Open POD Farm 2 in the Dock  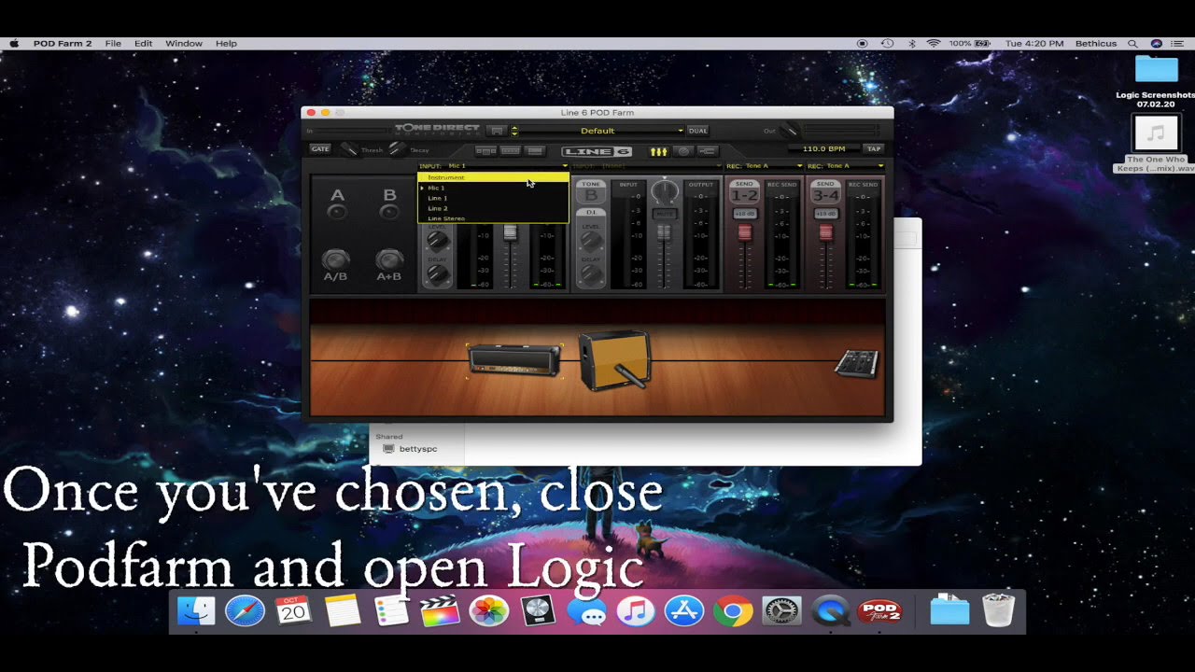879,611
